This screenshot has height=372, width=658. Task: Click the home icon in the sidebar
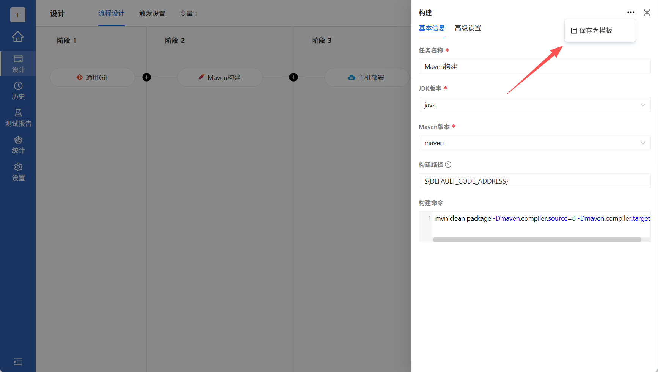pos(18,37)
